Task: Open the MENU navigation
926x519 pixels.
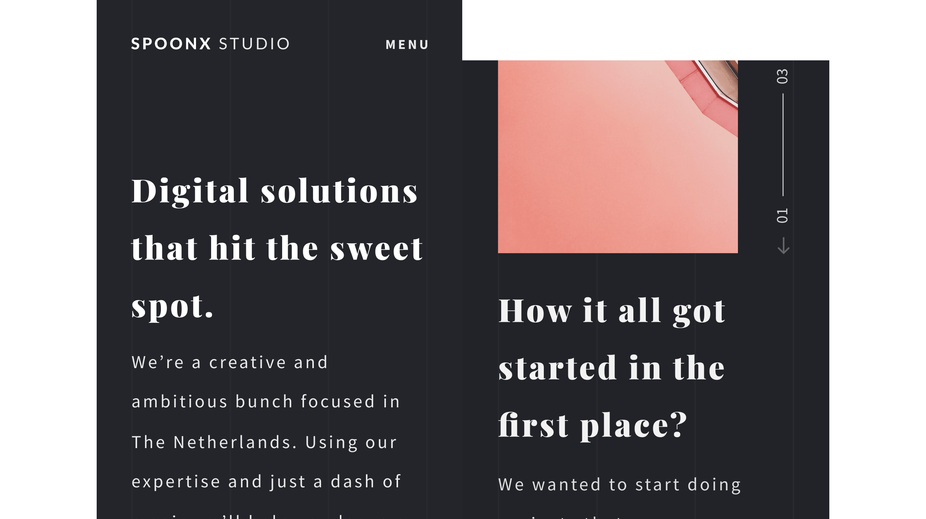Action: 407,45
